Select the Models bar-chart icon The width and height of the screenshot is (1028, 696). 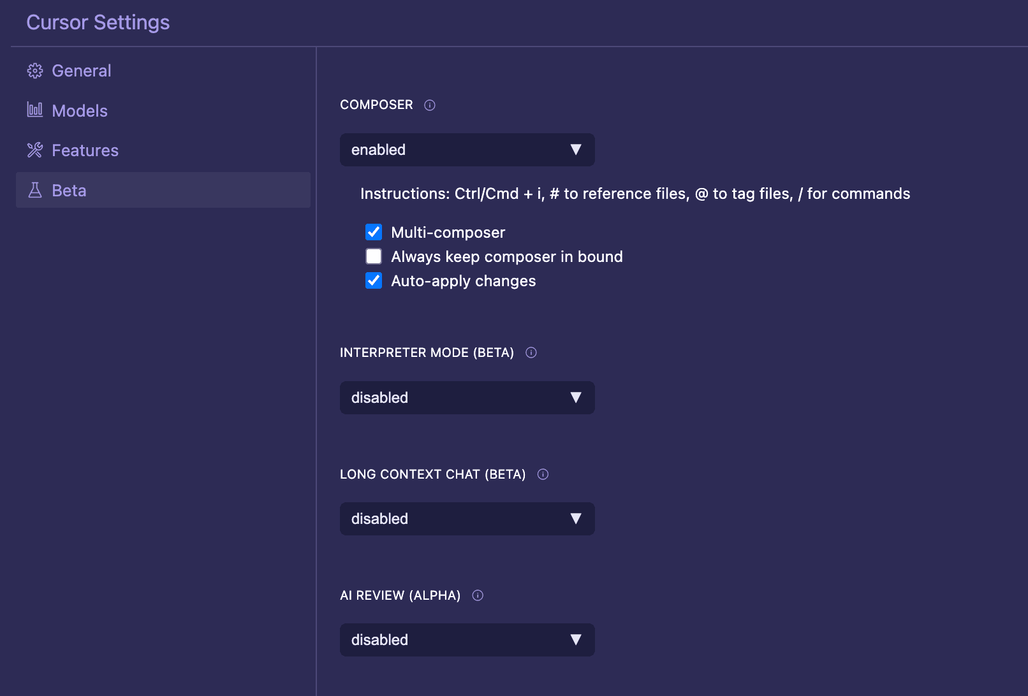pos(35,110)
